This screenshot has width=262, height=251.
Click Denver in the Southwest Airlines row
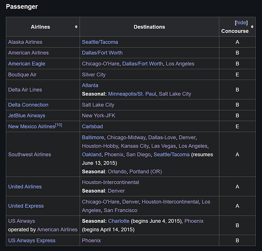tap(187, 138)
